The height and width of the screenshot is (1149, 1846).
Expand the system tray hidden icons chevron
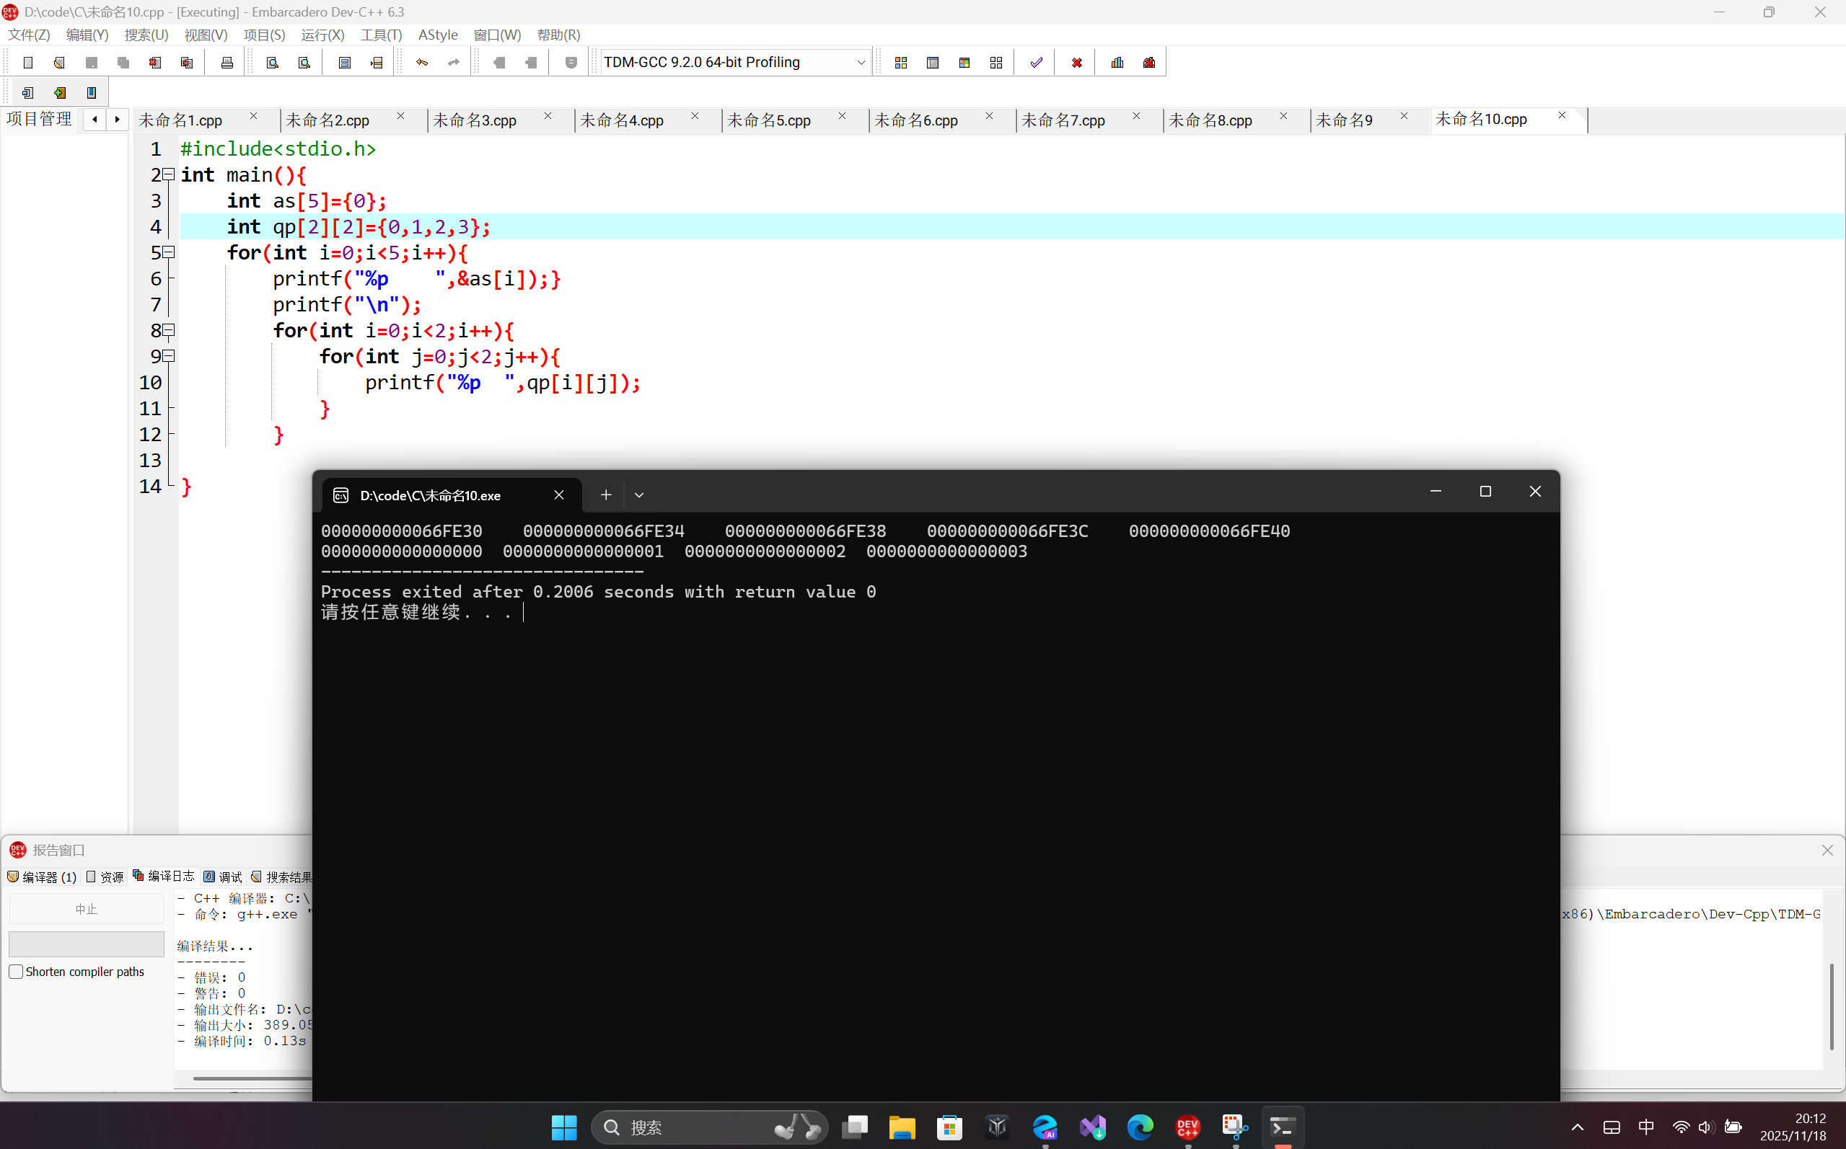[1578, 1127]
